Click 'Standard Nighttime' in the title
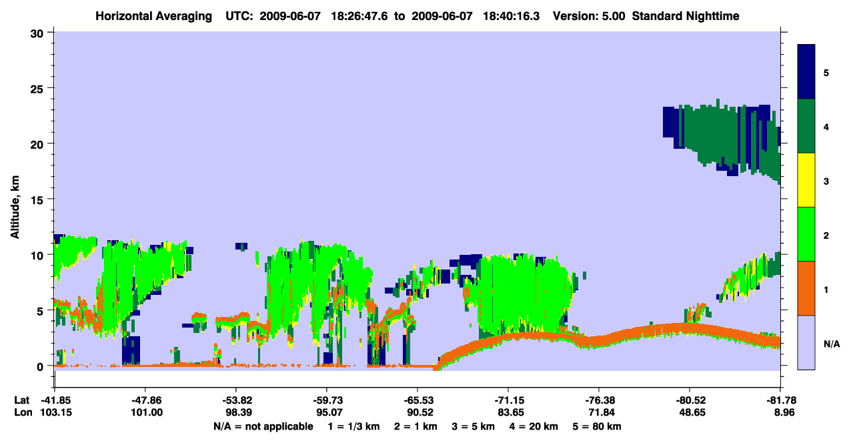The image size is (867, 445). pos(686,15)
